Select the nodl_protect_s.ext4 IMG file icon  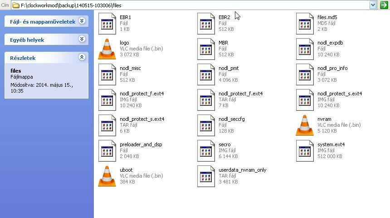[x=305, y=100]
